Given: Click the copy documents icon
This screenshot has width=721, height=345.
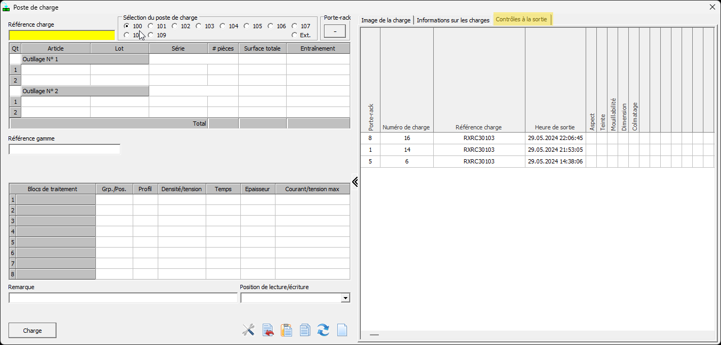Looking at the screenshot, I should click(x=305, y=330).
